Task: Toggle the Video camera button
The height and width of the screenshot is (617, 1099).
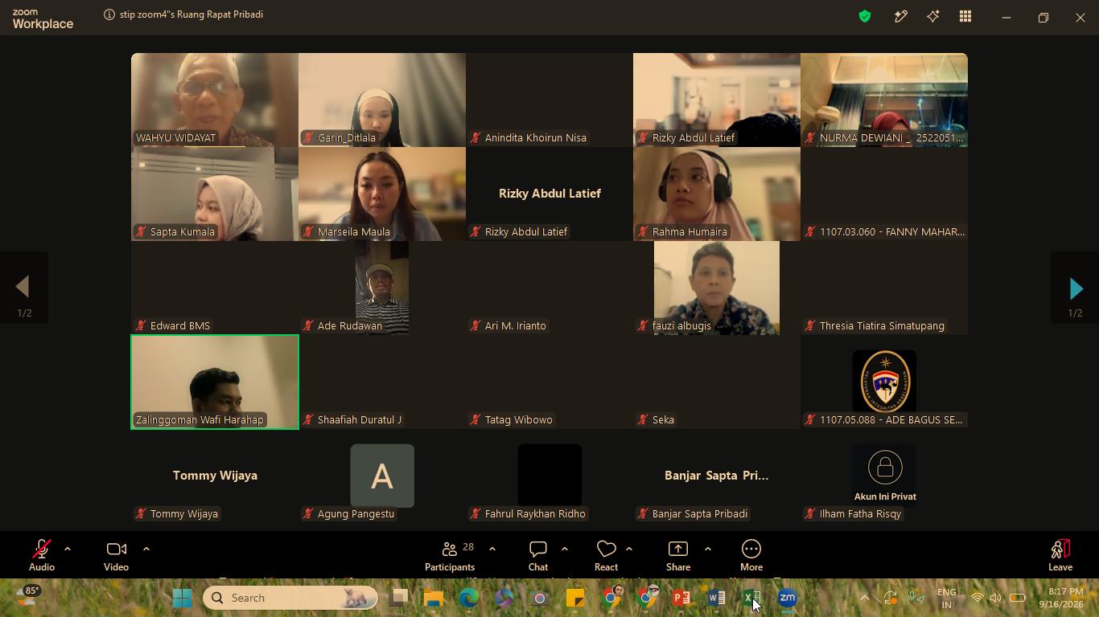Action: (116, 555)
